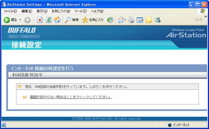Open the Forward history dropdown arrow
209x129 pixels.
click(x=33, y=20)
